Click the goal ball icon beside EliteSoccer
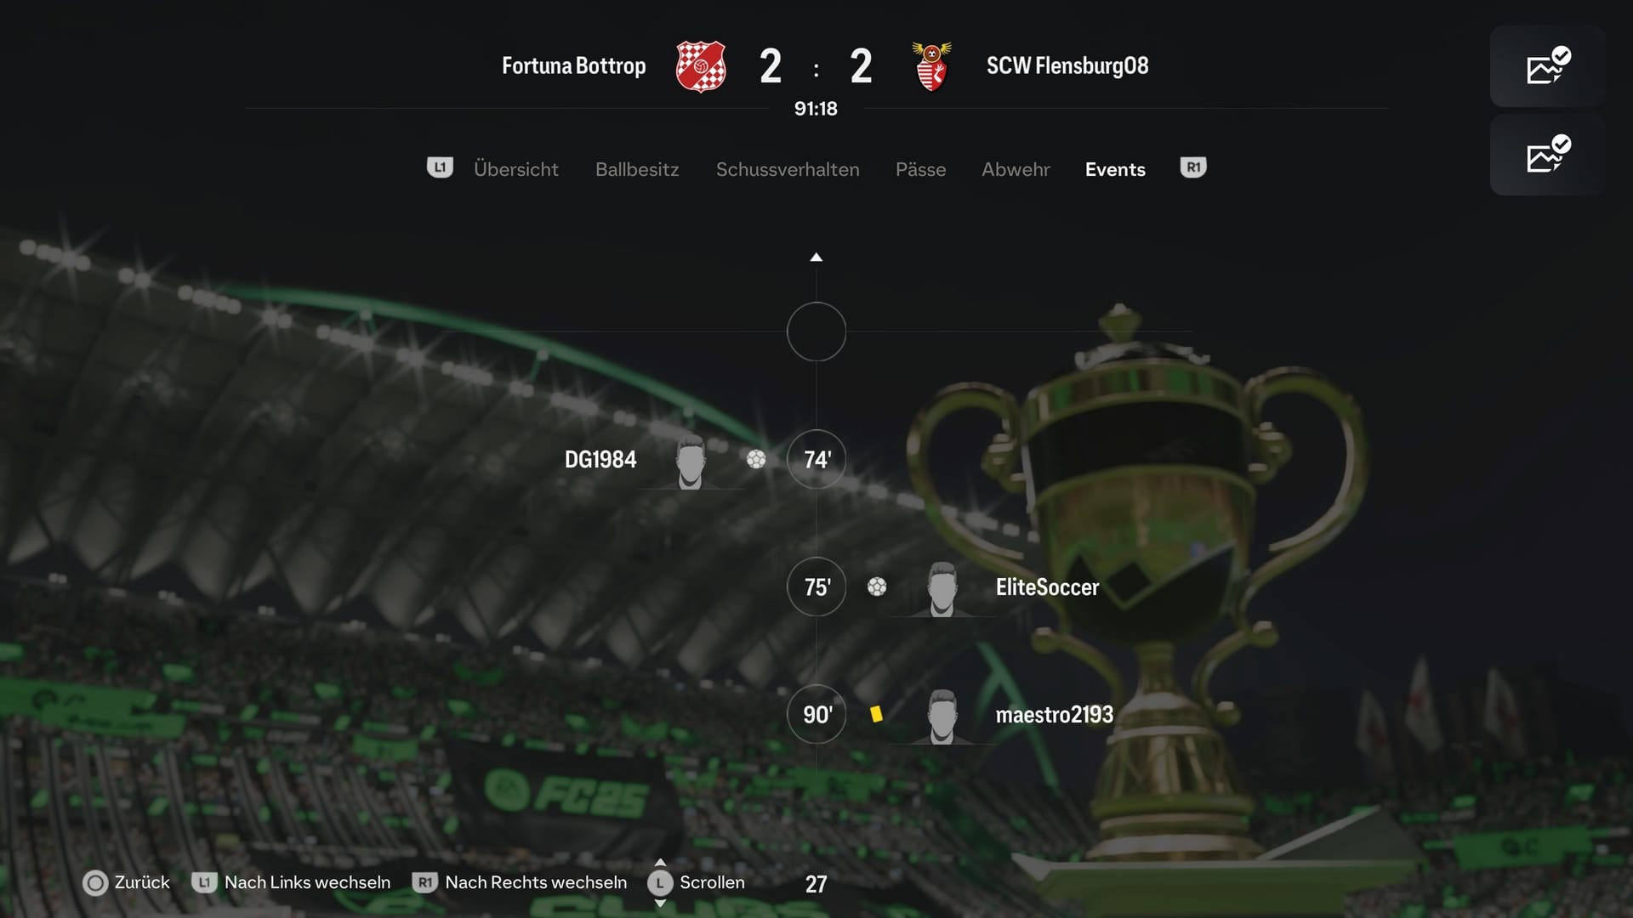1633x918 pixels. [877, 586]
